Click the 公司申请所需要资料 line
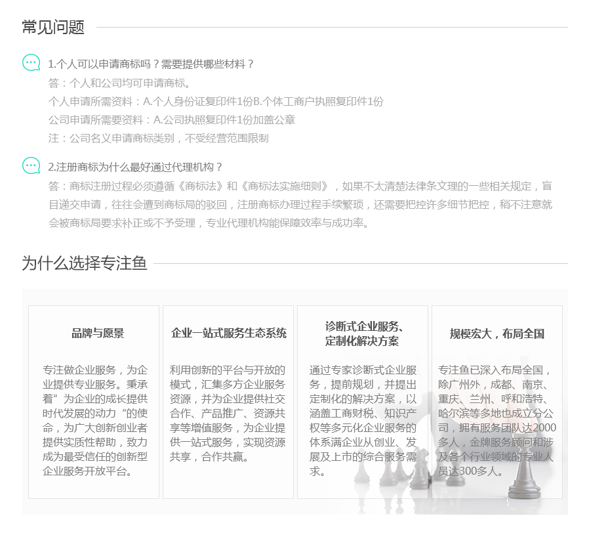589x539 pixels. pyautogui.click(x=172, y=119)
